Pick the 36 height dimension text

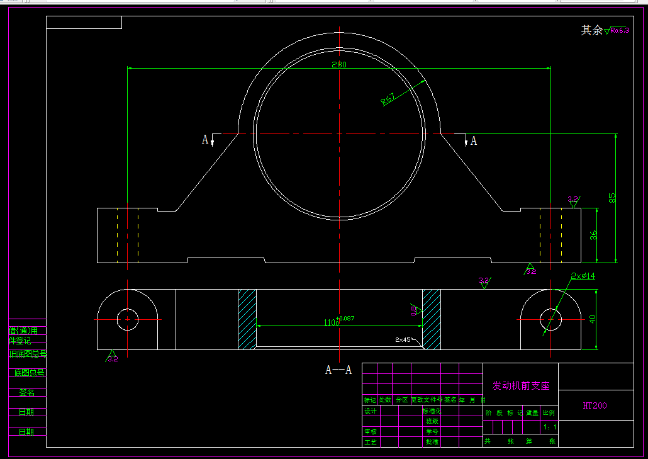point(593,235)
